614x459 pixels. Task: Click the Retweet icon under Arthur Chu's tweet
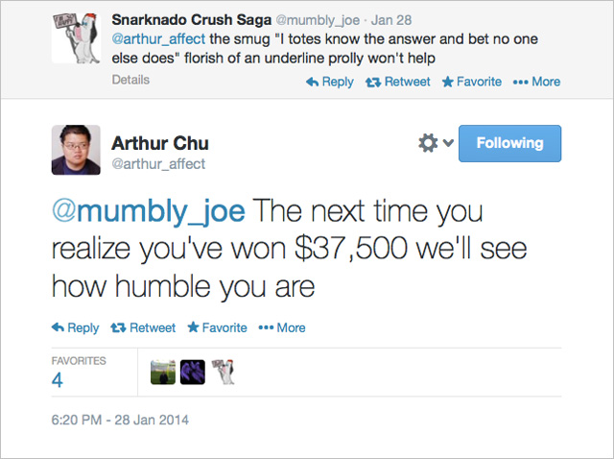pos(118,327)
